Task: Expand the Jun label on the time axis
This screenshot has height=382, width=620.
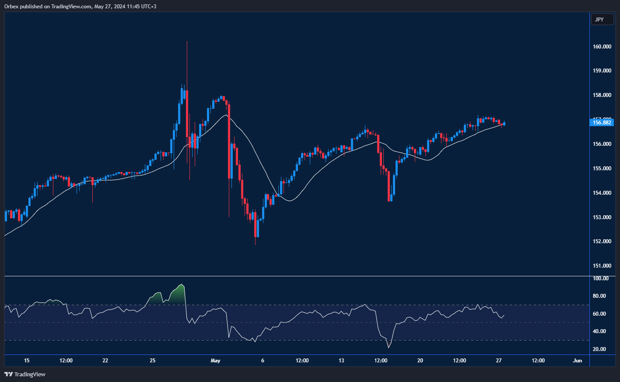Action: [x=577, y=361]
